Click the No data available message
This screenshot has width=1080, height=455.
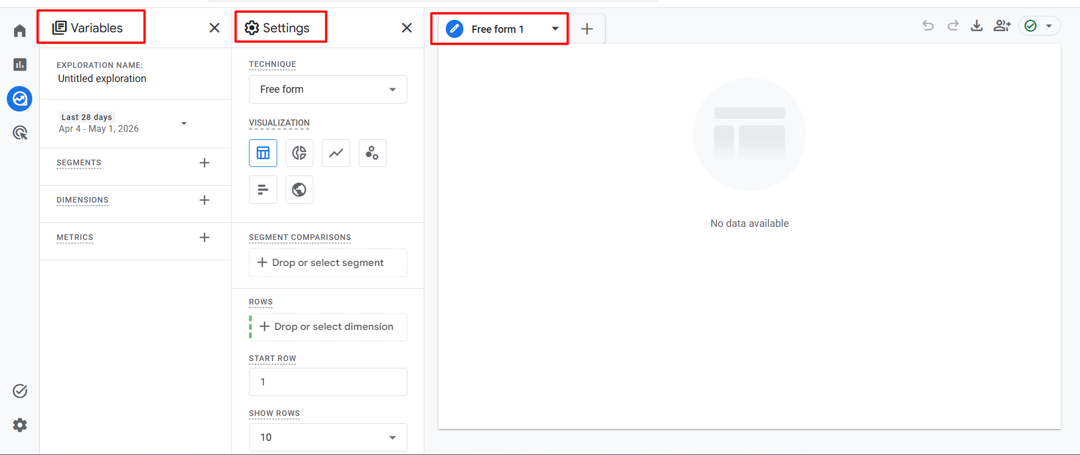click(750, 224)
